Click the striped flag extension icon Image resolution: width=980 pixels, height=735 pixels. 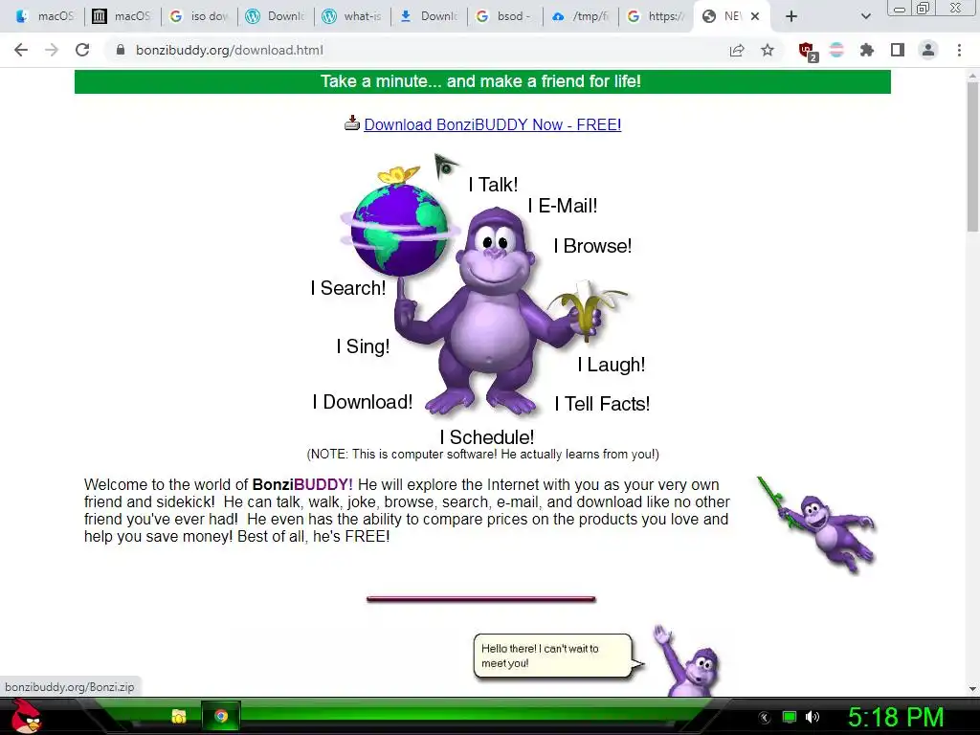(836, 50)
